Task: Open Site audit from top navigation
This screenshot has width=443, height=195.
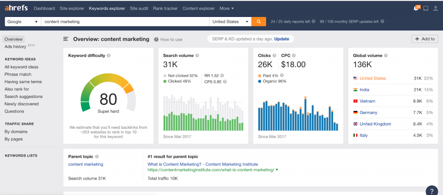Action: pos(139,9)
